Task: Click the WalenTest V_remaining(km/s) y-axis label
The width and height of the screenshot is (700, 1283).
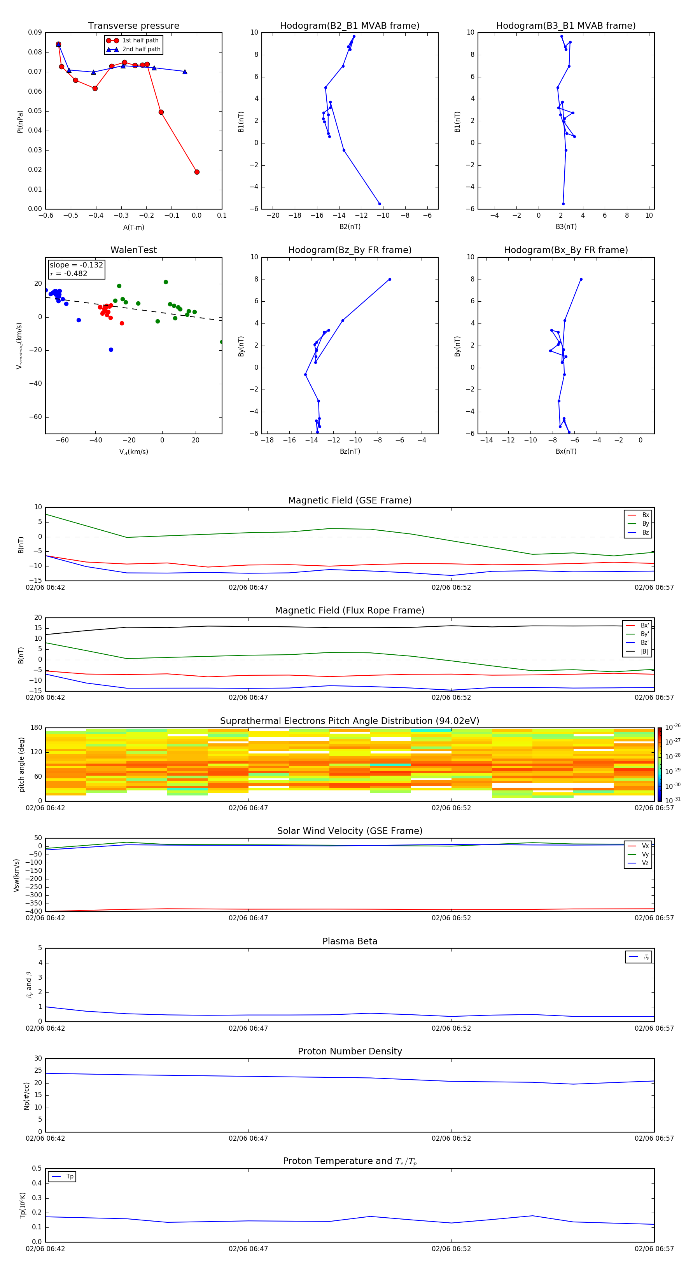Action: (19, 346)
